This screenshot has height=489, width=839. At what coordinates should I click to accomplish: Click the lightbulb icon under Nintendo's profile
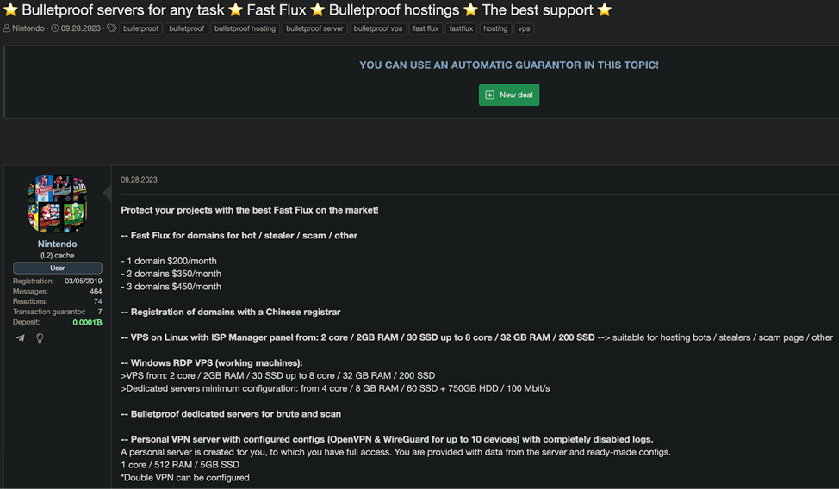pyautogui.click(x=40, y=338)
